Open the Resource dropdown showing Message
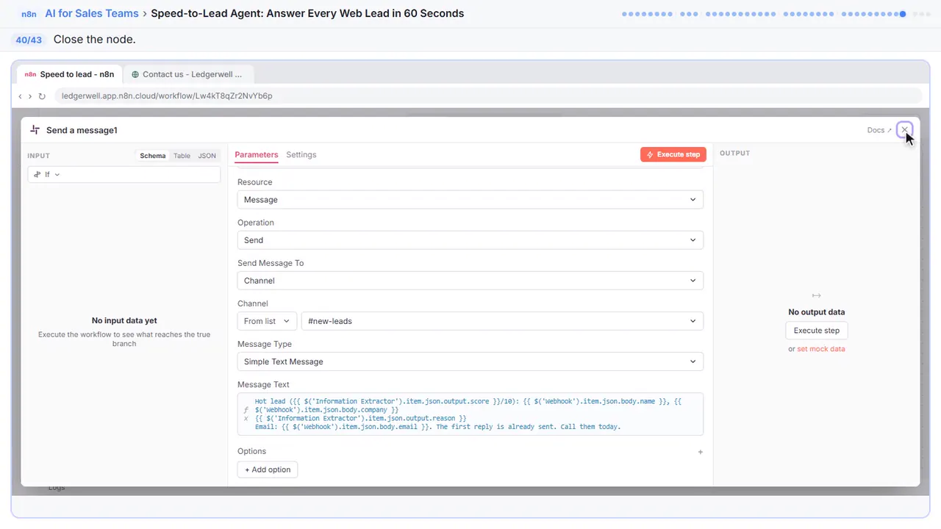The width and height of the screenshot is (941, 529). [470, 200]
